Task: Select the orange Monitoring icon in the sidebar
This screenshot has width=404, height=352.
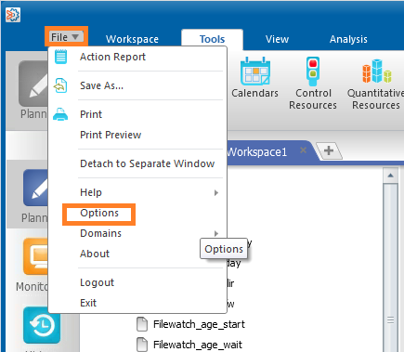Action: tap(35, 256)
